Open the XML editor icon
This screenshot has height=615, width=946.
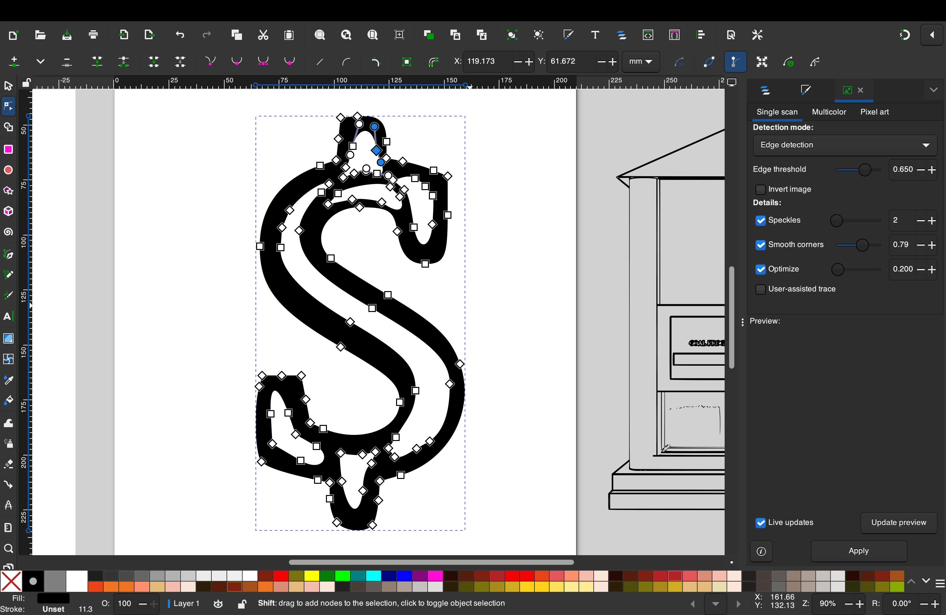pyautogui.click(x=648, y=35)
